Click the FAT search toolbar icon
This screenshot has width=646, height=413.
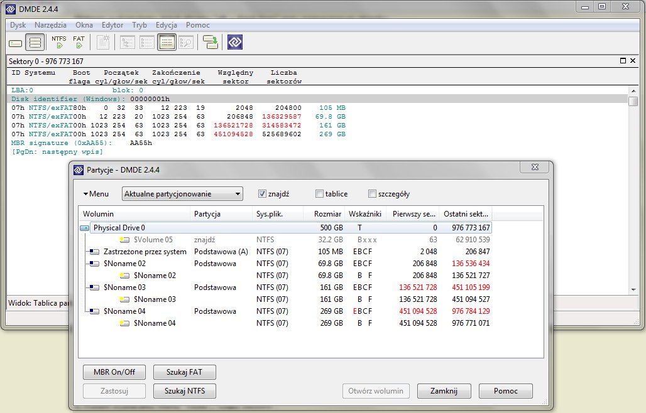79,42
